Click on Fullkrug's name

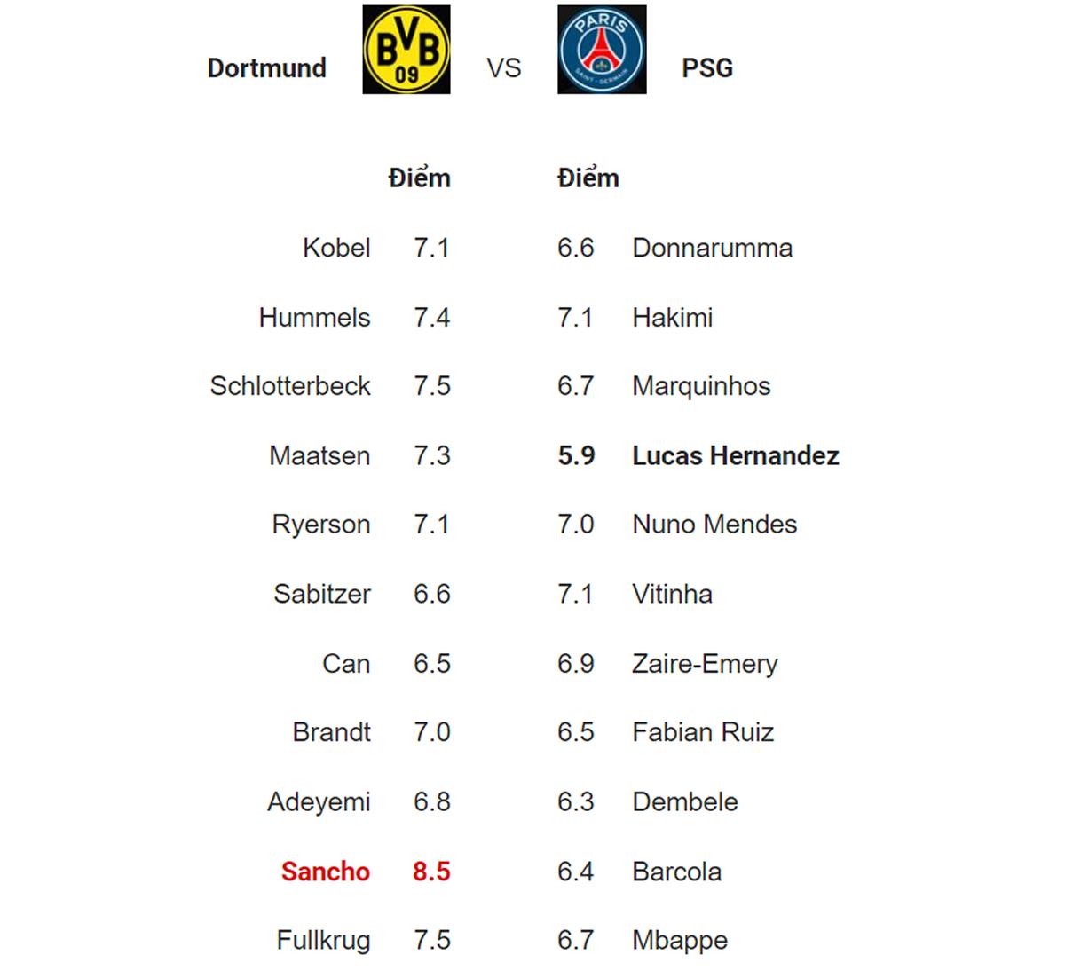point(323,941)
